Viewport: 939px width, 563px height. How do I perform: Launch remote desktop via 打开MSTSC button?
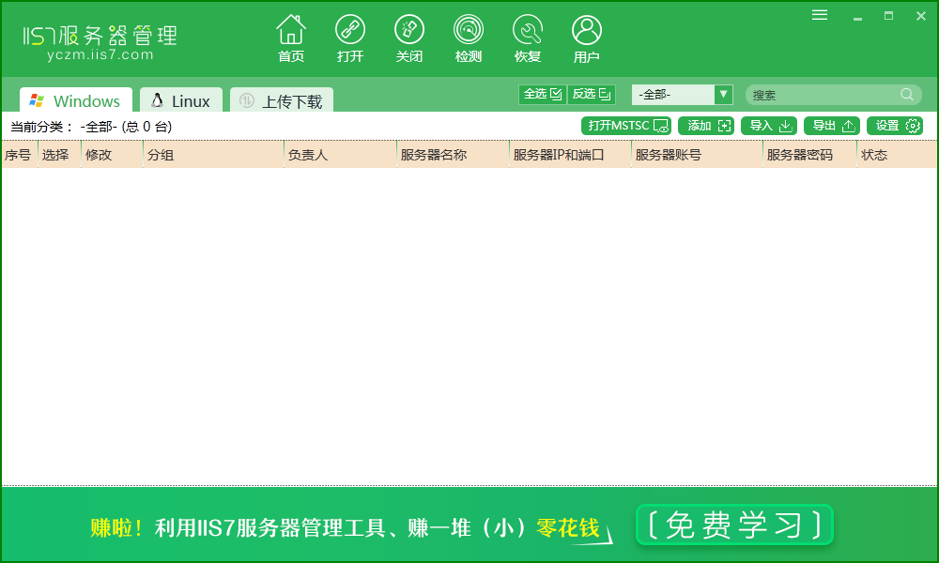(625, 125)
